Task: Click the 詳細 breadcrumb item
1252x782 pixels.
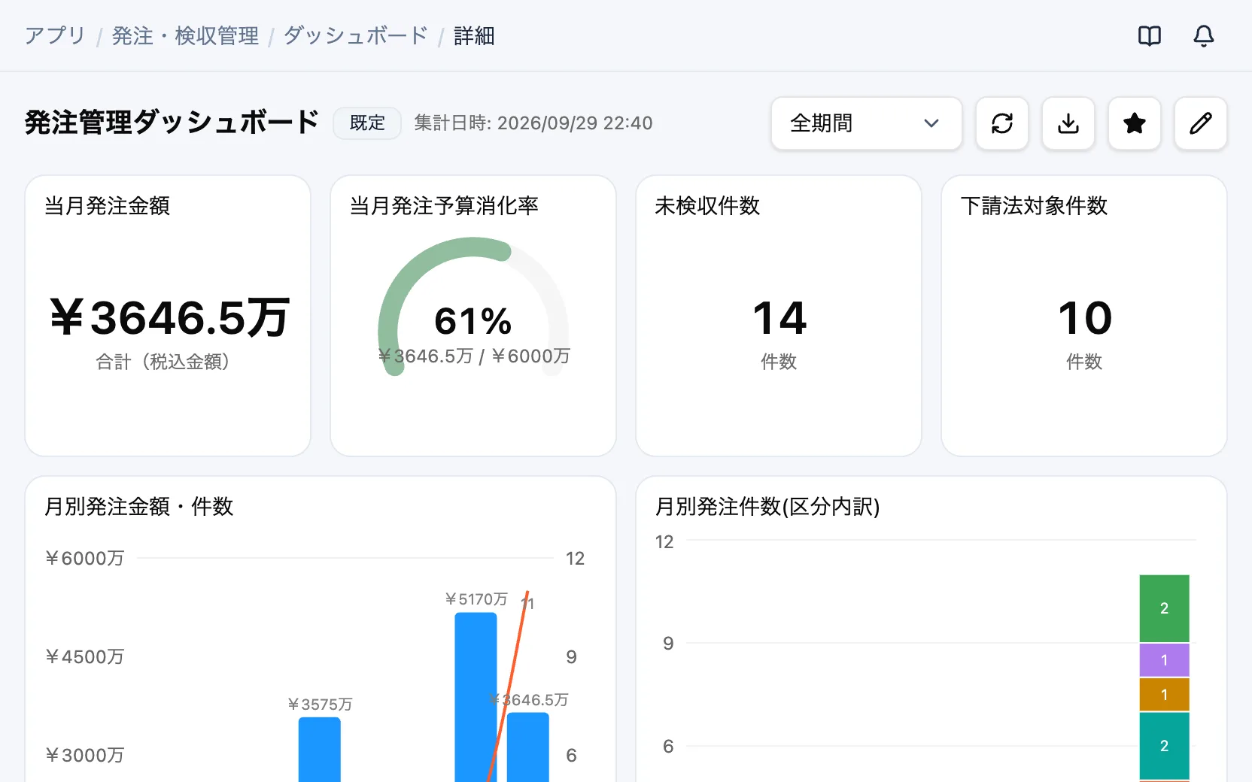Action: pos(474,35)
